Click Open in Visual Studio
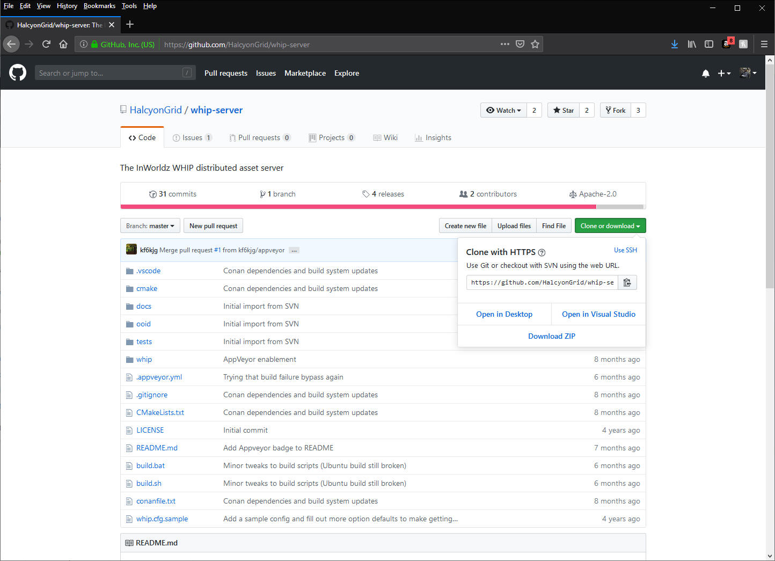Screen dimensions: 775x561 point(598,314)
